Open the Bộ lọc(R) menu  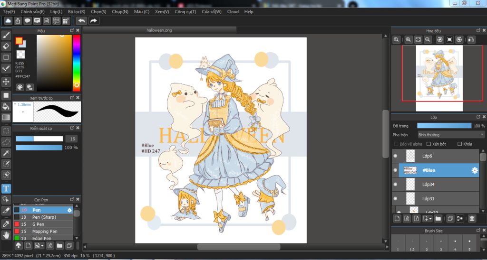77,12
